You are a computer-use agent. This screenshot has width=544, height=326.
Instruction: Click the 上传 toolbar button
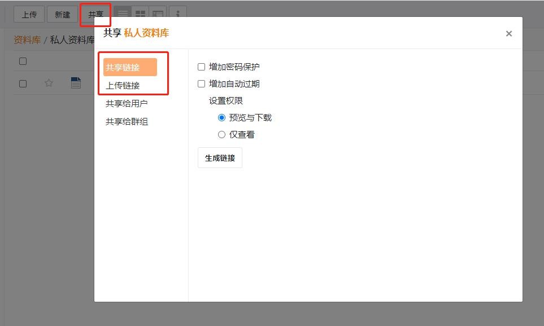29,15
